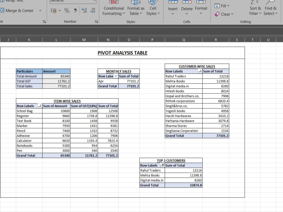Image resolution: width=283 pixels, height=212 pixels.
Task: Select Apr row label cell
Action: point(108,81)
